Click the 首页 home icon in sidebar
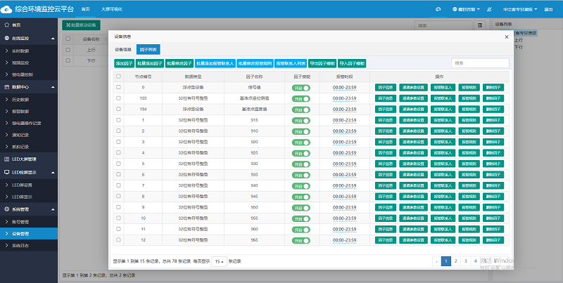This screenshot has width=563, height=283. coord(6,25)
